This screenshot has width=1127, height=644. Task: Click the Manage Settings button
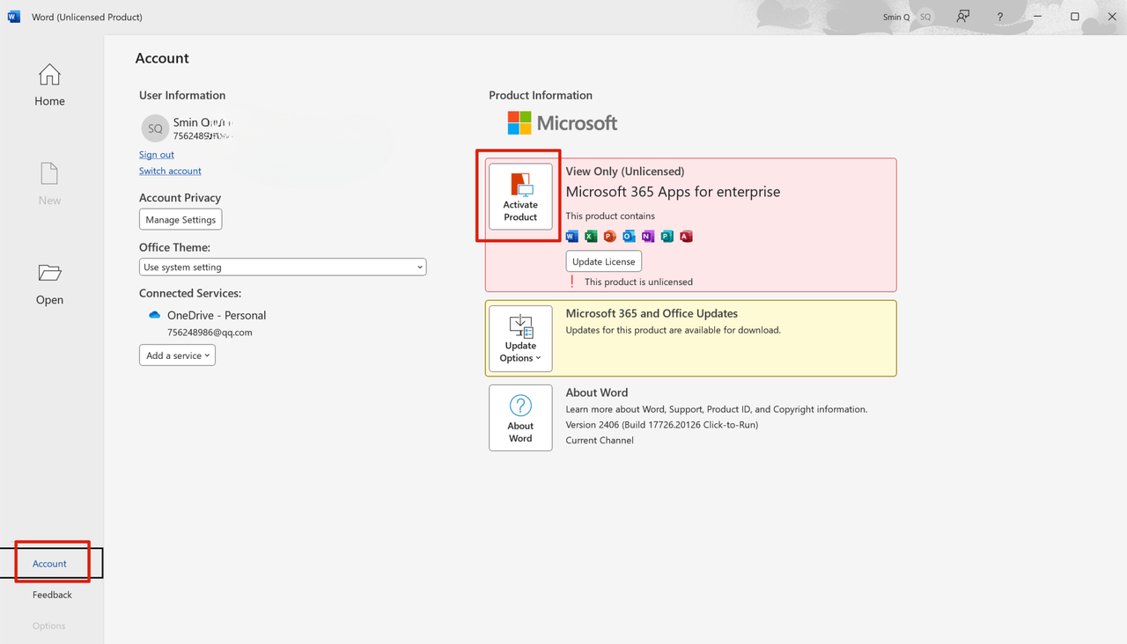click(180, 219)
